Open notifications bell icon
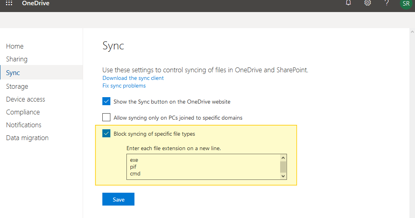Viewport: 415px width, 218px height. pyautogui.click(x=348, y=3)
